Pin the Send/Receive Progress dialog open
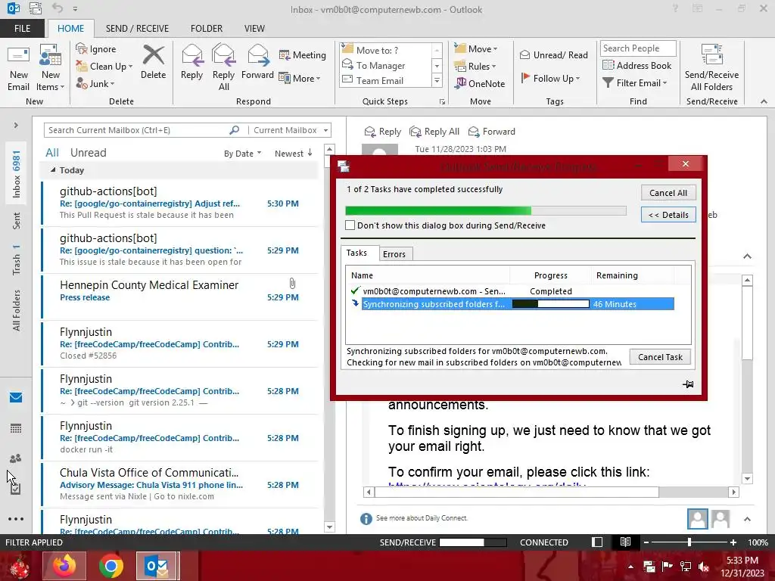The width and height of the screenshot is (775, 581). tap(688, 384)
